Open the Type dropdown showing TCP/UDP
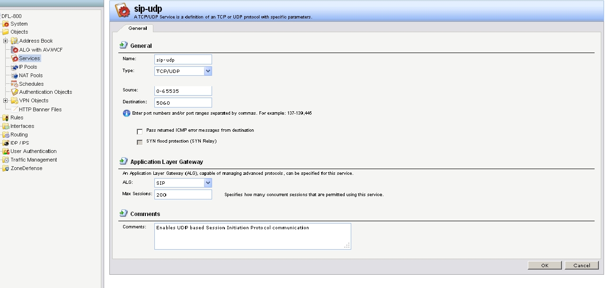605x288 pixels. 208,71
